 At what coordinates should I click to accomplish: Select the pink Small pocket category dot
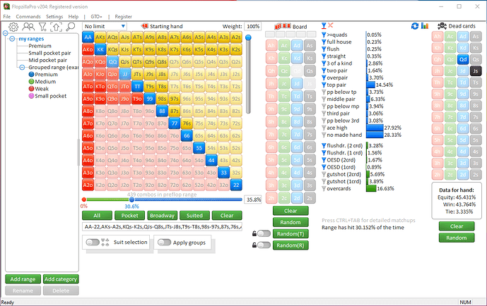(31, 96)
